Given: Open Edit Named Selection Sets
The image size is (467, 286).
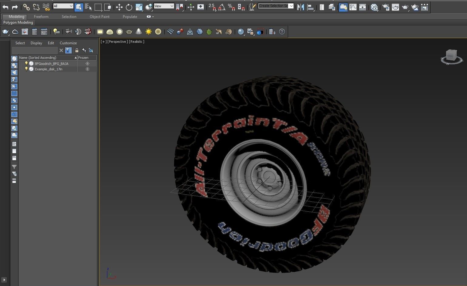Looking at the screenshot, I should pos(252,7).
